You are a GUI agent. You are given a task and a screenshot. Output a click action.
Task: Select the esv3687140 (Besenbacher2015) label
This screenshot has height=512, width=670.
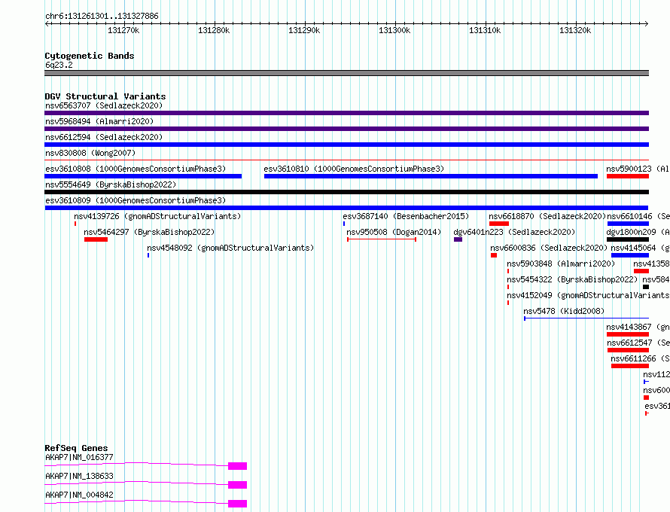[406, 216]
